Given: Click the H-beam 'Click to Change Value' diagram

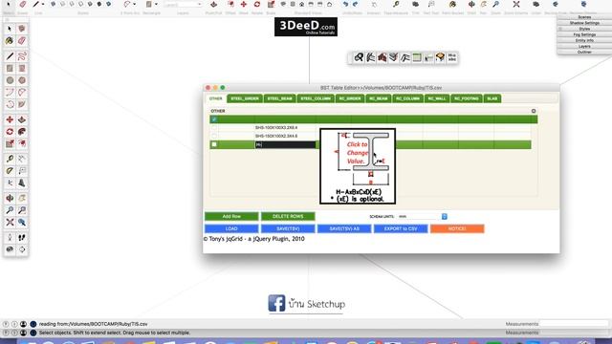Looking at the screenshot, I should 358,166.
